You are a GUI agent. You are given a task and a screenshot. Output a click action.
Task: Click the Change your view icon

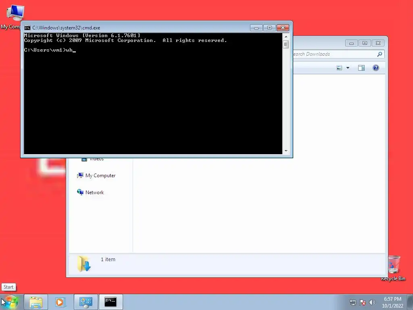(339, 68)
